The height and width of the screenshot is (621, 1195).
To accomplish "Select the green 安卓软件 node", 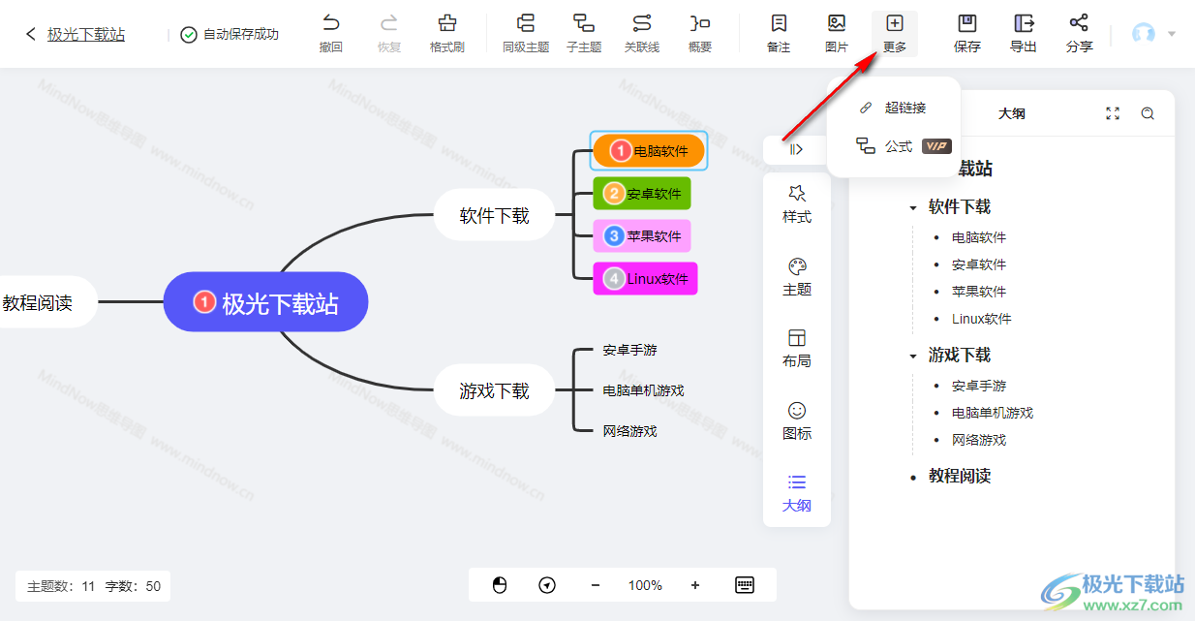I will [x=642, y=194].
